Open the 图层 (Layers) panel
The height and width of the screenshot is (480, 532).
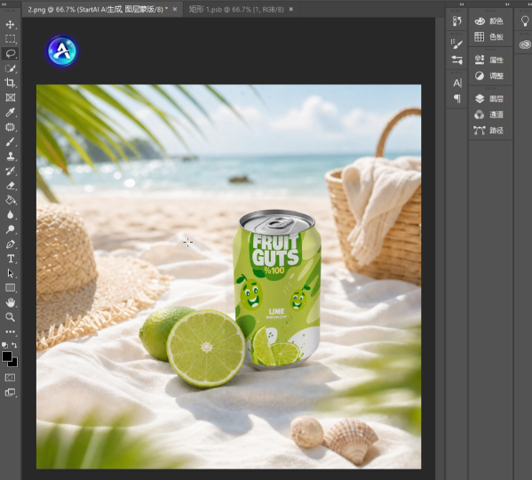pos(488,99)
